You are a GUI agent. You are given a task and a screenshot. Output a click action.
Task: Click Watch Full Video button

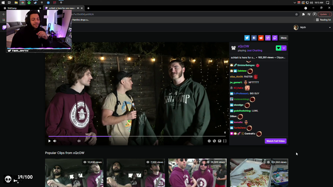tap(275, 141)
